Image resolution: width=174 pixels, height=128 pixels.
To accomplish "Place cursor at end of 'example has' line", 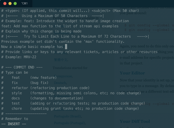I will (66, 47).
